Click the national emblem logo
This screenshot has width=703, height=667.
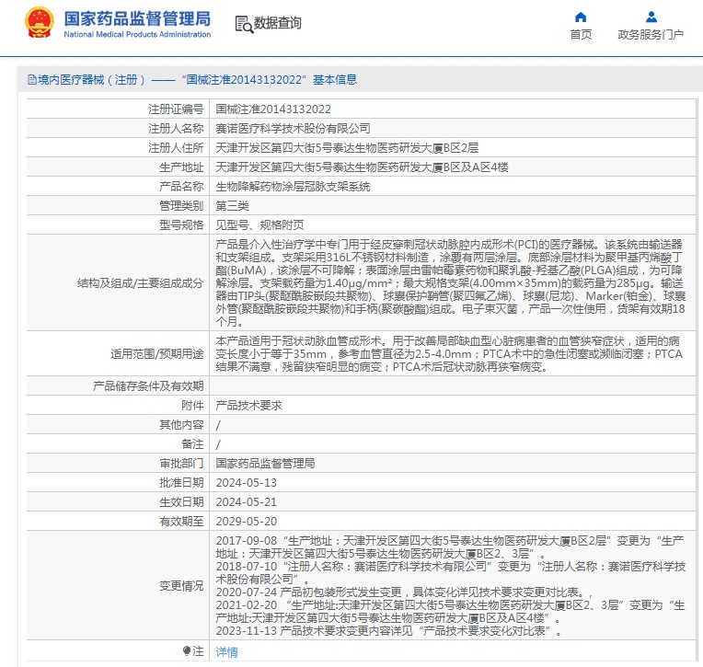pyautogui.click(x=40, y=22)
